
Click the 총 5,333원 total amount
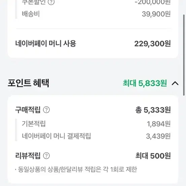pos(153,110)
